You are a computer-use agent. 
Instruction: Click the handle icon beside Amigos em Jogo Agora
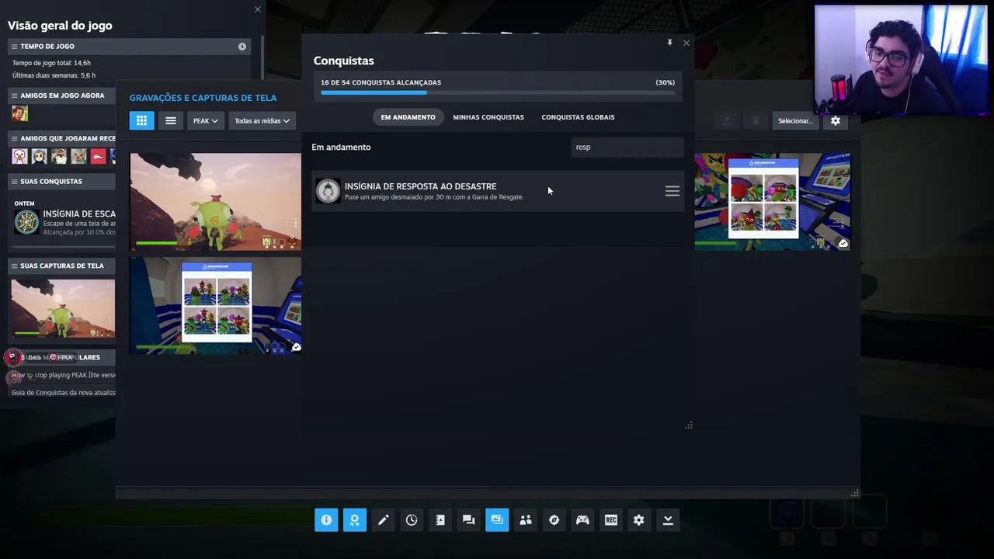(x=14, y=95)
